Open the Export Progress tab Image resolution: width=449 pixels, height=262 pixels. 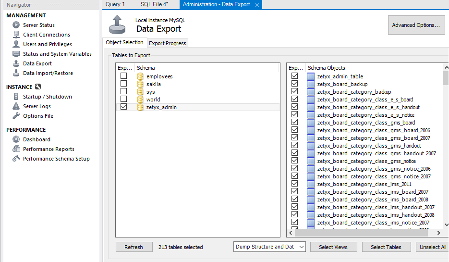pyautogui.click(x=168, y=43)
